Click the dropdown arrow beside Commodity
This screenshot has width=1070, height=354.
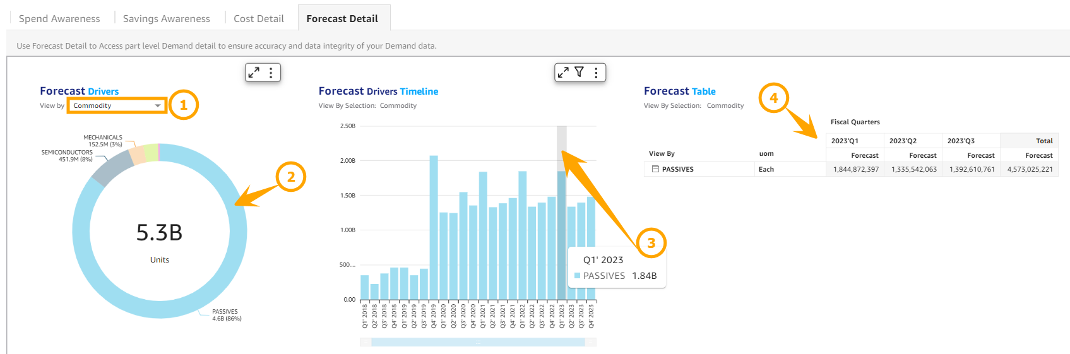point(158,105)
